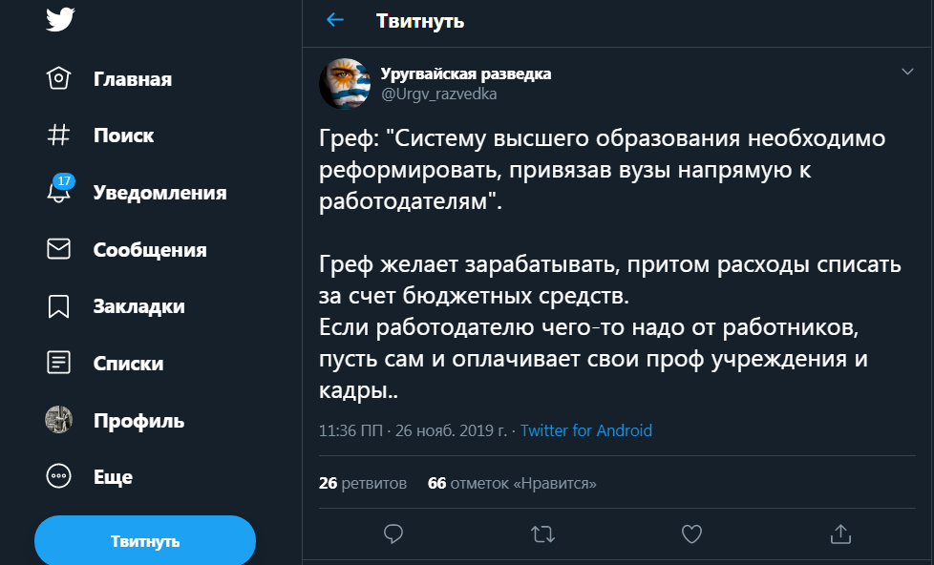Open the tweet options chevron dropdown

(x=907, y=72)
